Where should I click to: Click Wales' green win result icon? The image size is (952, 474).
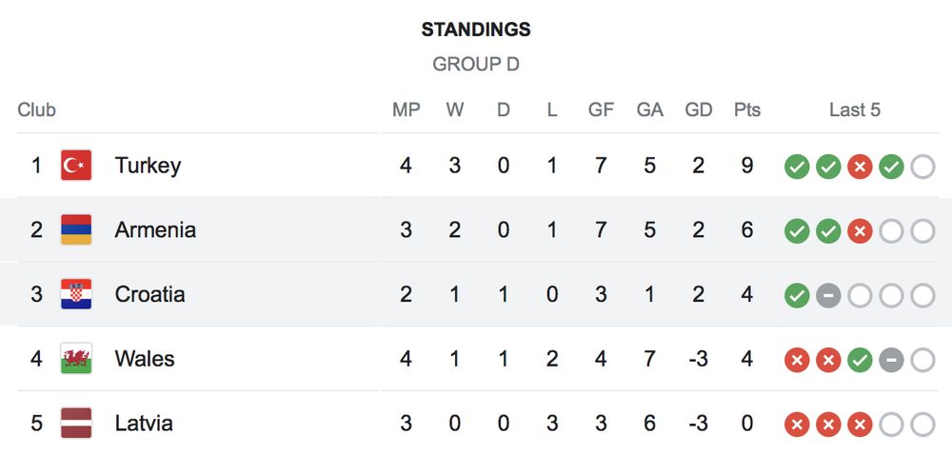(x=860, y=360)
